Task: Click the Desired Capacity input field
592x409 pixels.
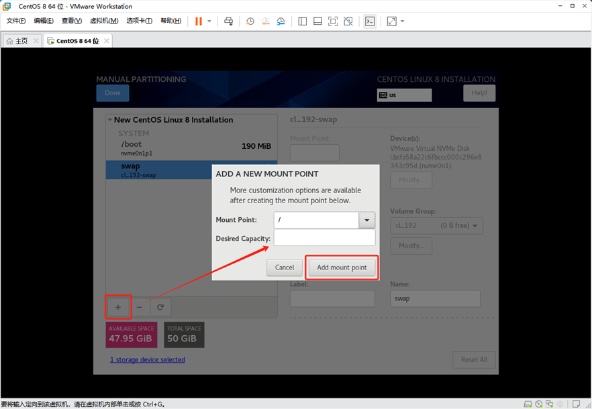Action: [324, 238]
